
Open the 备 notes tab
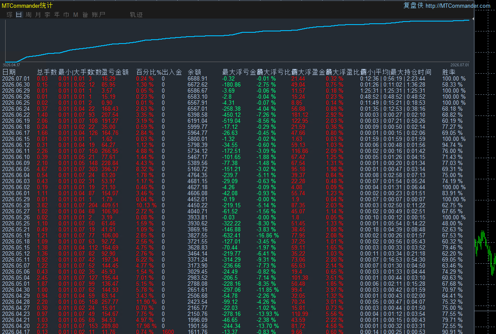85,15
